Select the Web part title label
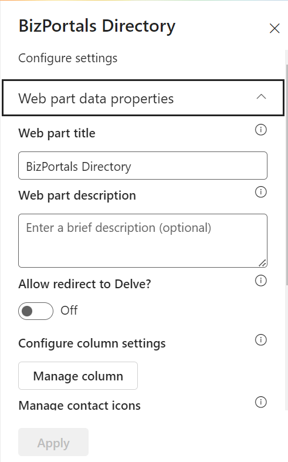This screenshot has width=288, height=462. click(x=57, y=133)
